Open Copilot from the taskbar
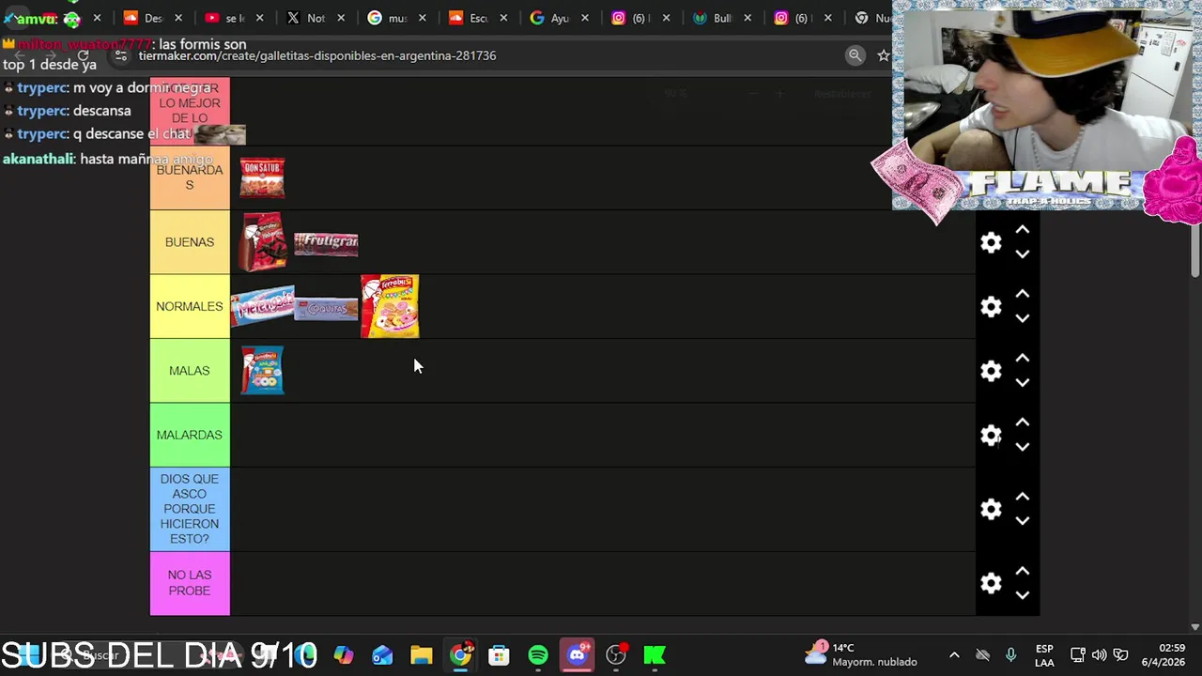Screen dimensions: 1202x676 pyautogui.click(x=344, y=654)
